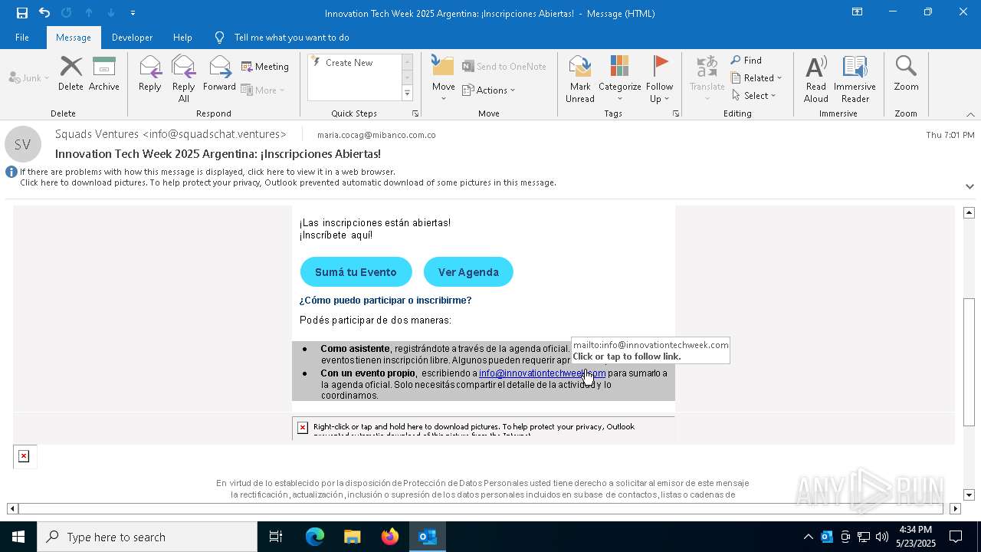Viewport: 981px width, 552px height.
Task: Click the Follow Up flag
Action: [x=659, y=78]
